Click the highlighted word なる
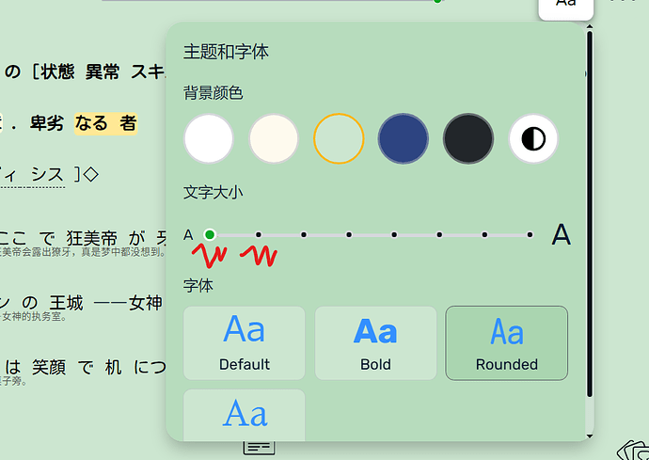The width and height of the screenshot is (649, 460). coord(93,122)
